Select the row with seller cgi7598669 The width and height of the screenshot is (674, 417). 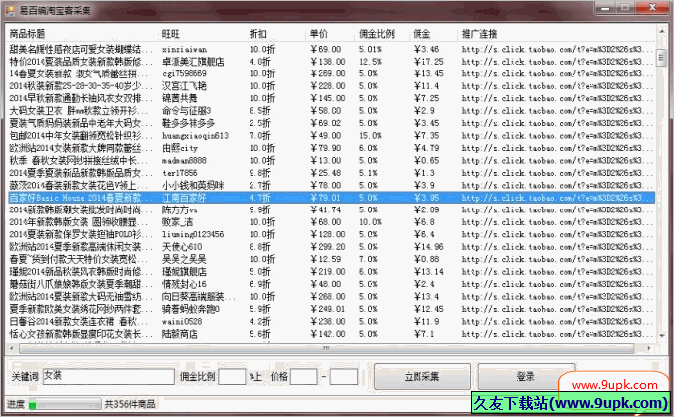click(x=330, y=73)
